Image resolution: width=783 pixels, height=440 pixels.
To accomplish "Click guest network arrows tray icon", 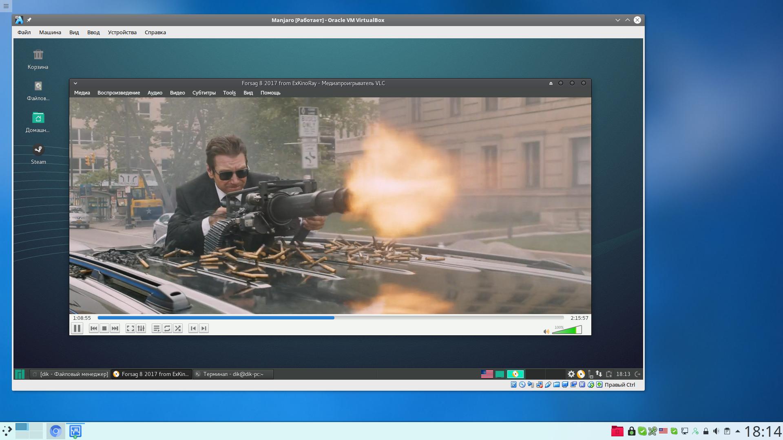I will (599, 374).
